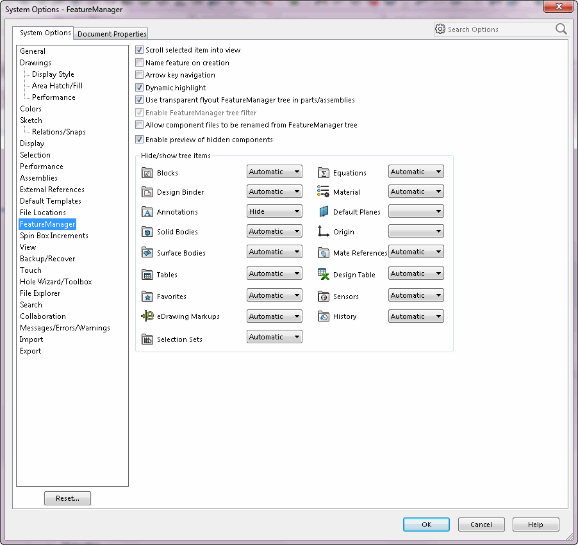Open the Design Table visibility dropdown

pos(416,273)
